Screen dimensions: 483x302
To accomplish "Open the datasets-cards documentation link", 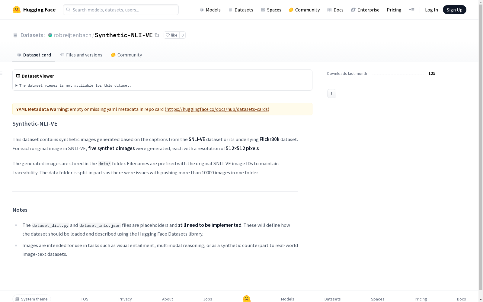I will (217, 109).
